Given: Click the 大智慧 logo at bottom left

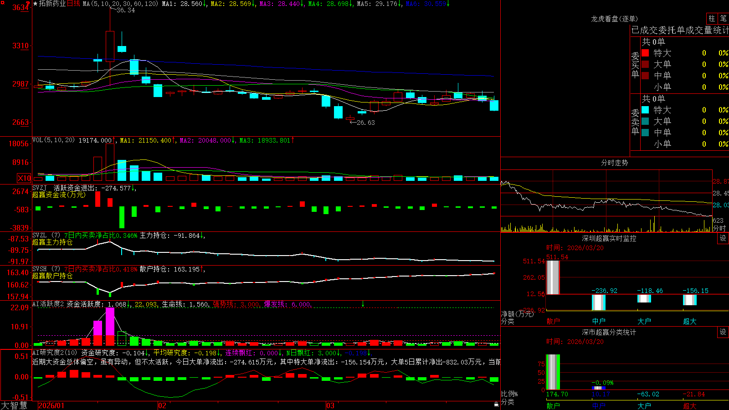Looking at the screenshot, I should (x=14, y=405).
